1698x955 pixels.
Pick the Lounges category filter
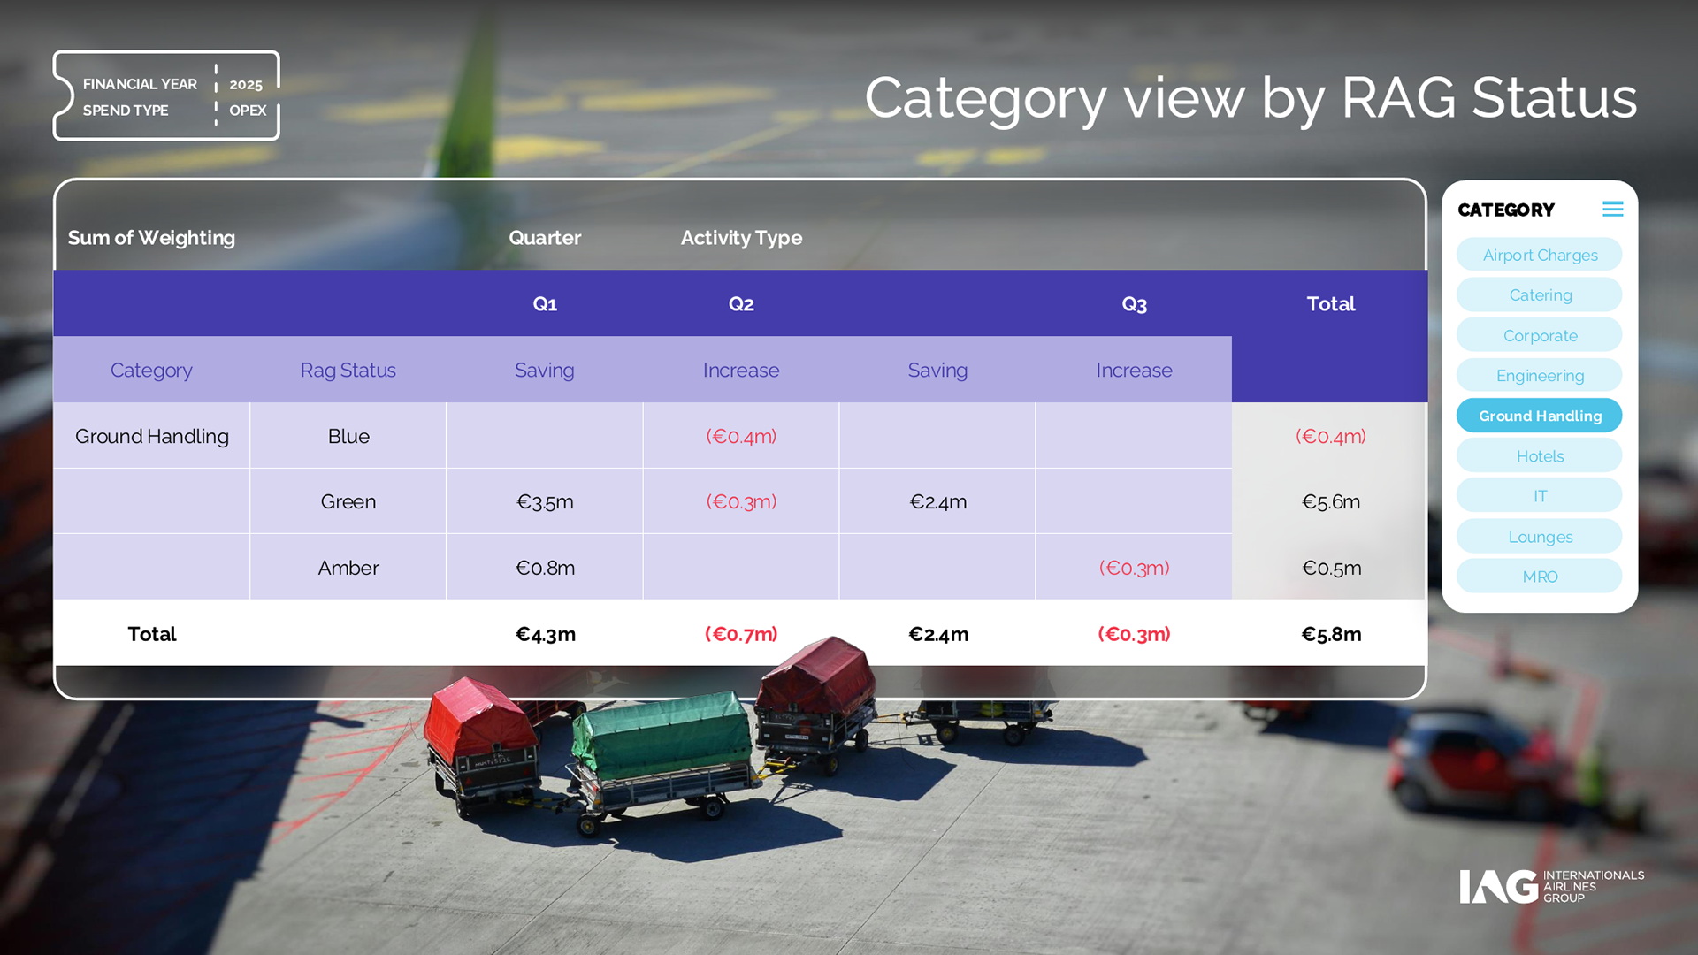(x=1539, y=537)
